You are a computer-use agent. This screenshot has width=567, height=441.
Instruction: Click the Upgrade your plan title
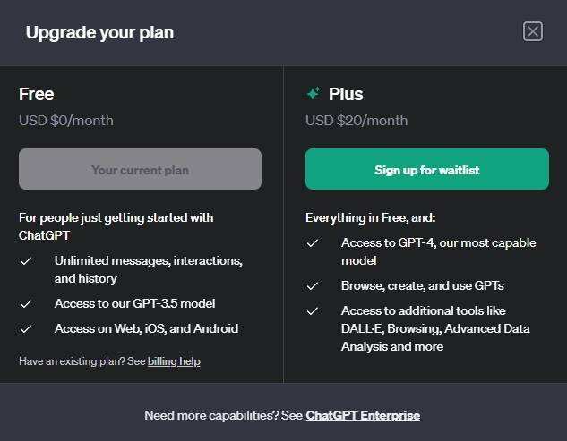(x=99, y=33)
